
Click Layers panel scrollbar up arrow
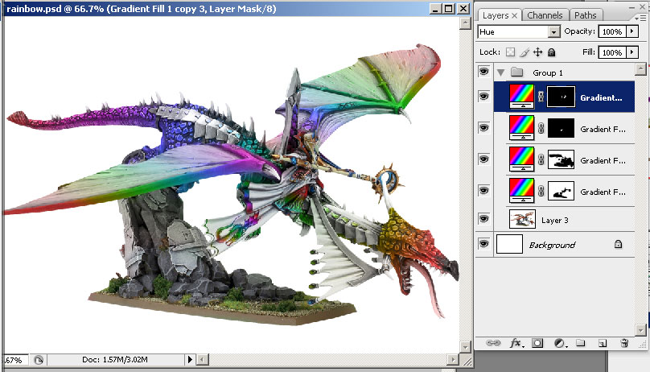coord(640,68)
